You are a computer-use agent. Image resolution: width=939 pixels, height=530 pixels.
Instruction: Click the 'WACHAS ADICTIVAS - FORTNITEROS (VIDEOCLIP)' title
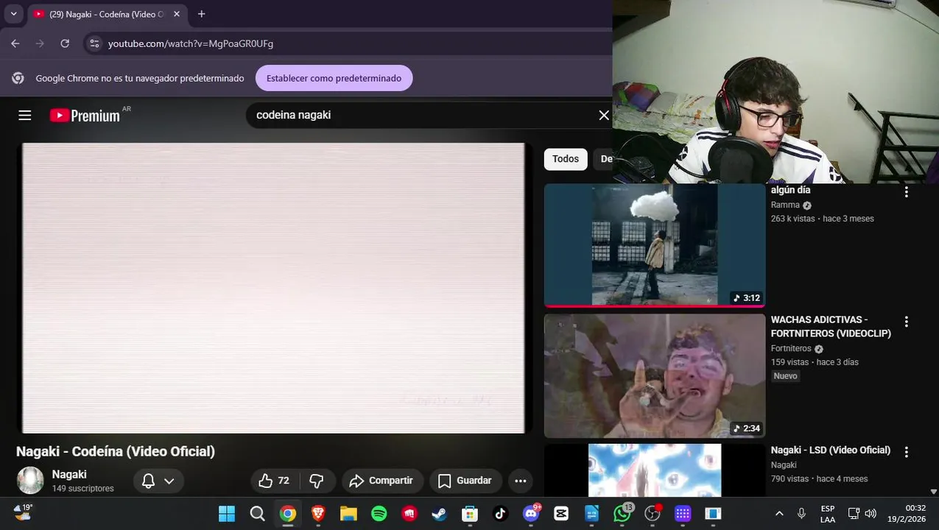(x=831, y=327)
